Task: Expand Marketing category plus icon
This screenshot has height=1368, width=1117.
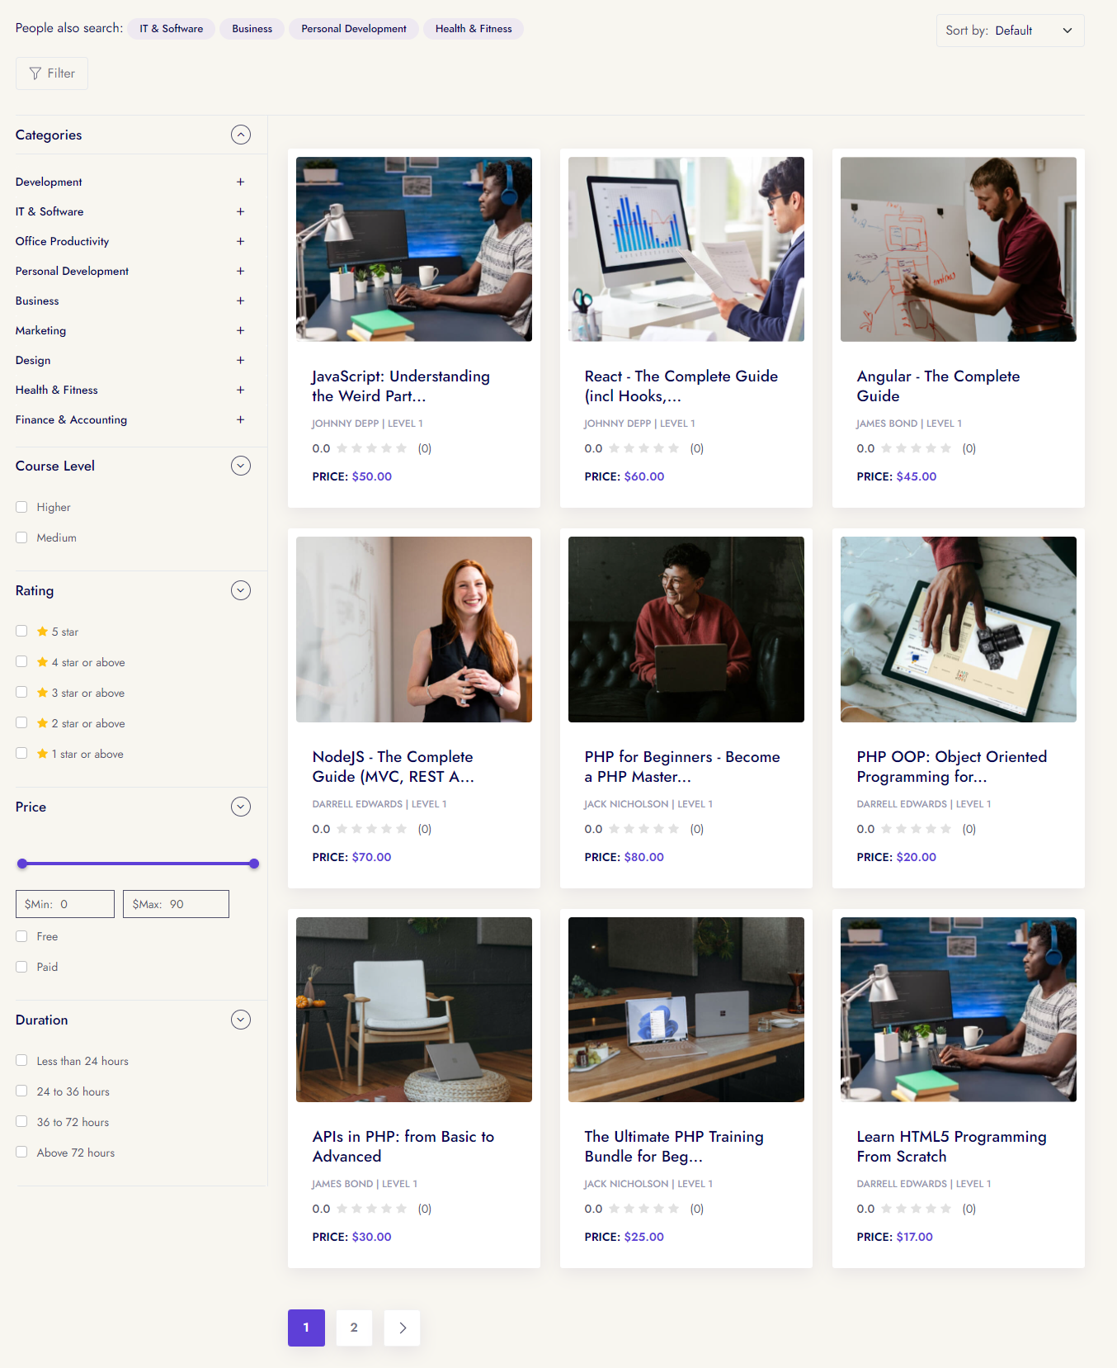Action: pos(240,330)
